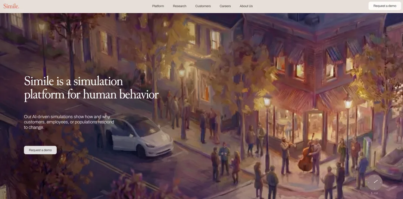Visit the About Us page
This screenshot has height=199, width=403.
(246, 6)
